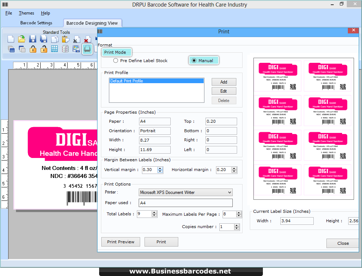Click Edit print profile button
This screenshot has height=276, width=362.
[224, 91]
